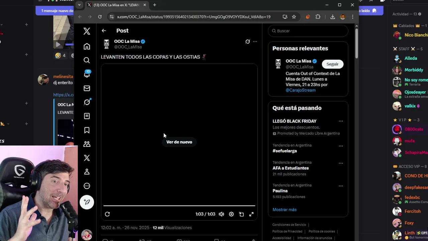Open the @CarajoStream mention link

[301, 90]
